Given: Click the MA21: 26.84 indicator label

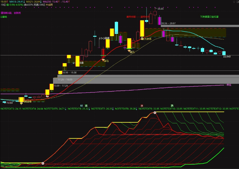Looking at the screenshot, I should [34, 2].
